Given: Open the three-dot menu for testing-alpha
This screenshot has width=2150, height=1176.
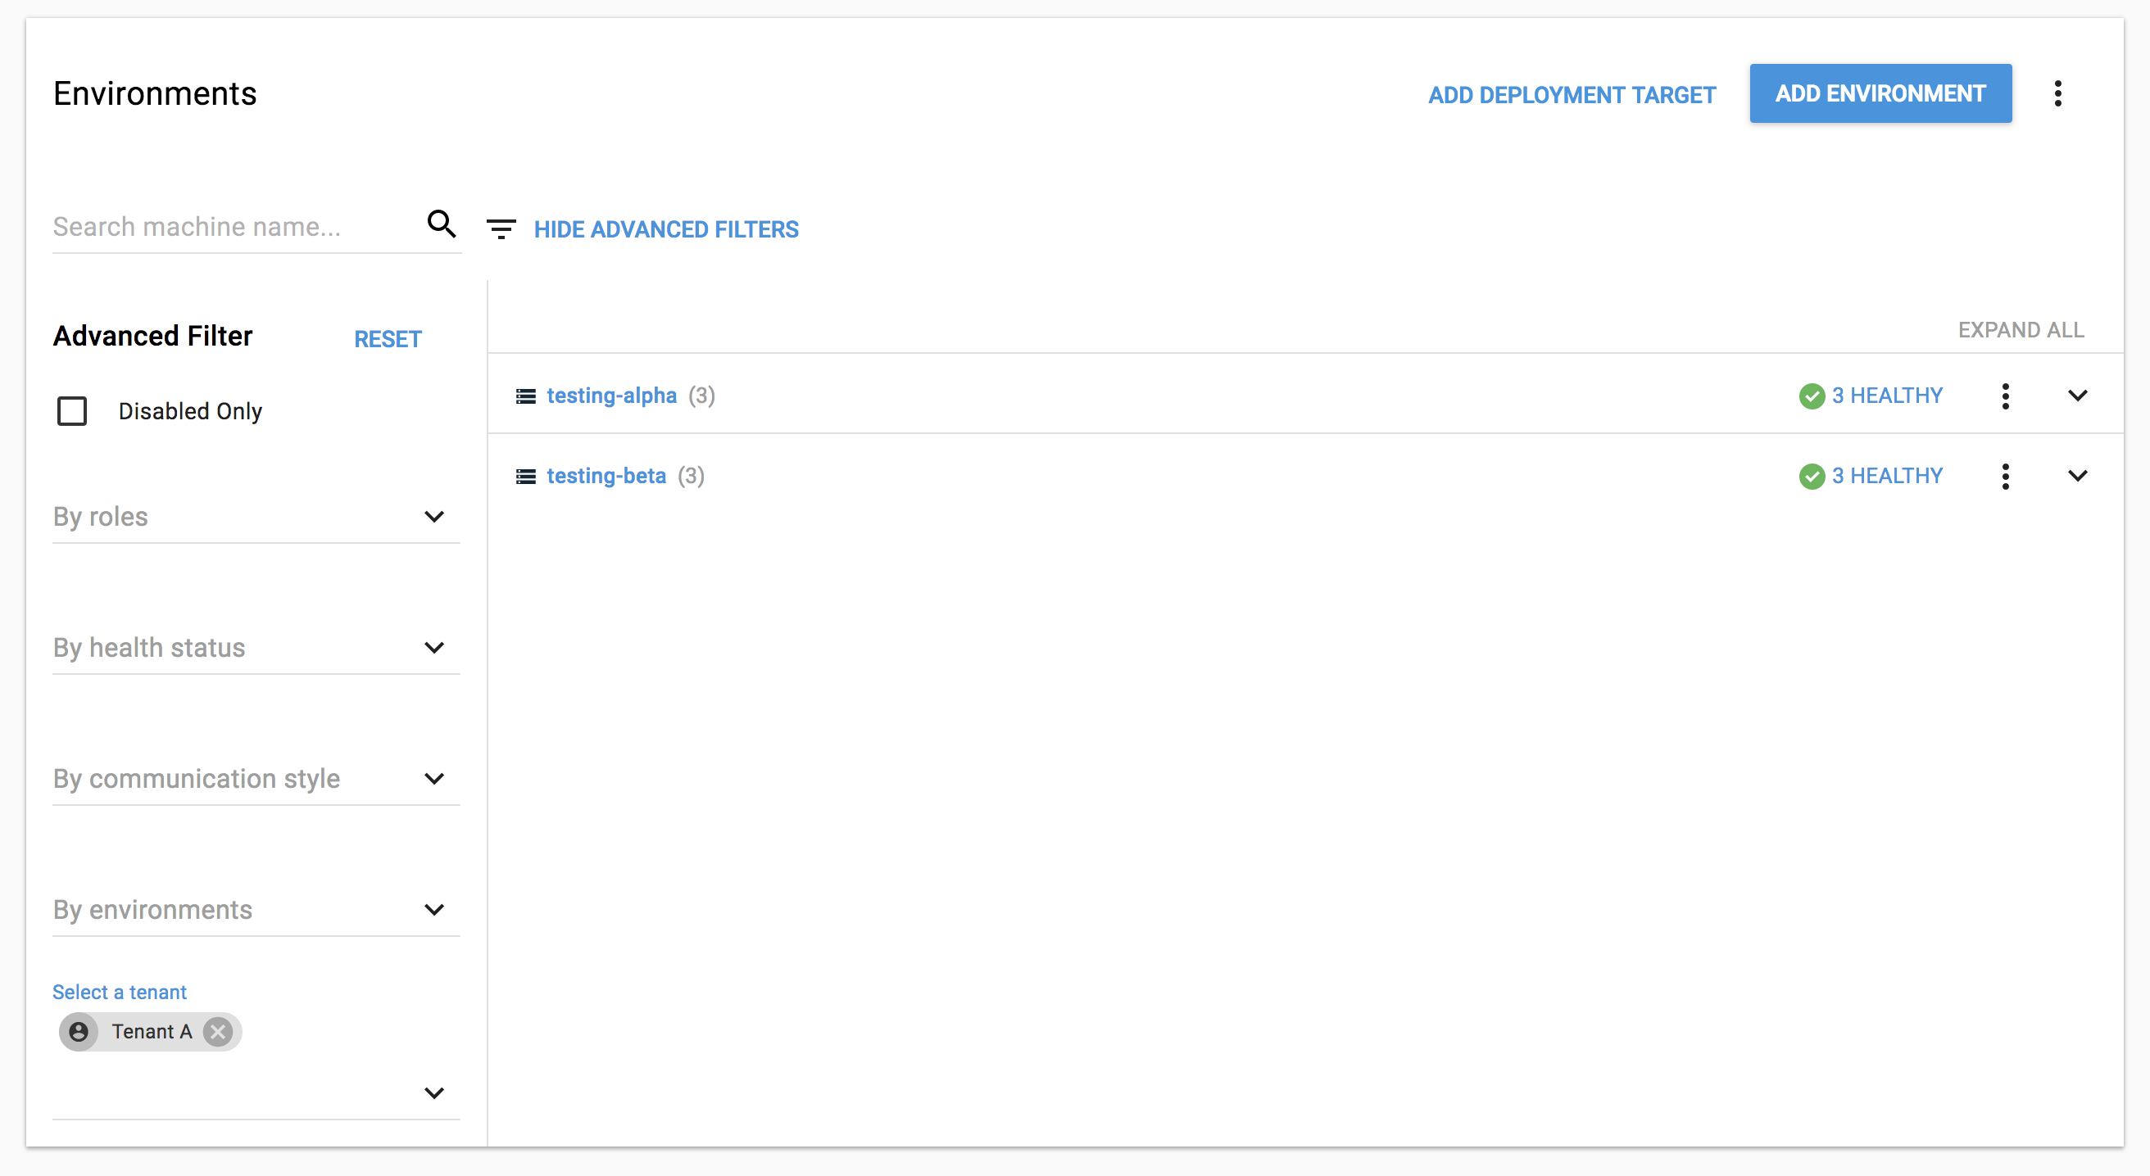Looking at the screenshot, I should [x=2006, y=396].
